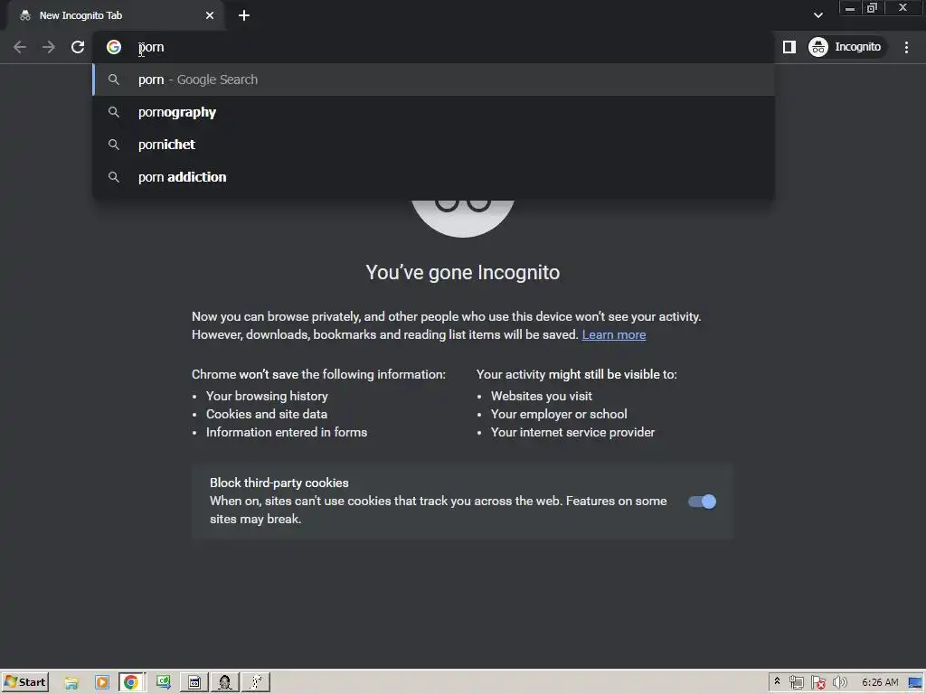Click 'Information entered in forms' list item
Image resolution: width=926 pixels, height=694 pixels.
coord(287,432)
